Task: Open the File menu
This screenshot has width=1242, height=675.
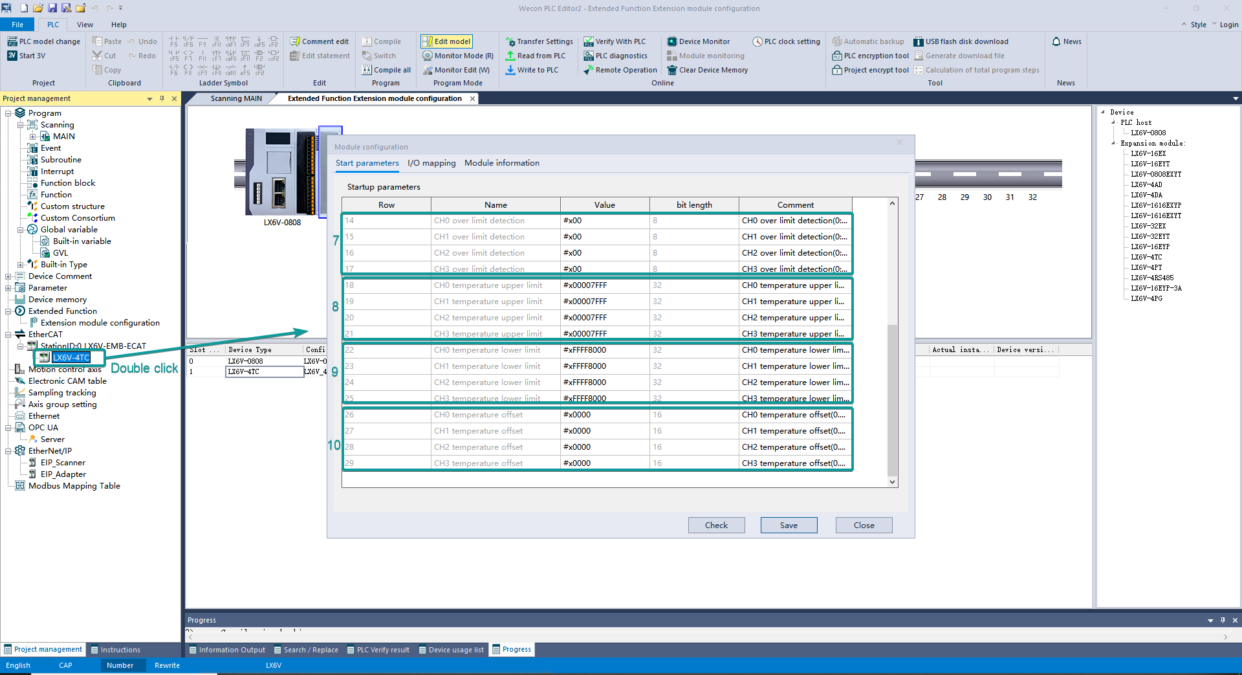Action: click(x=17, y=25)
